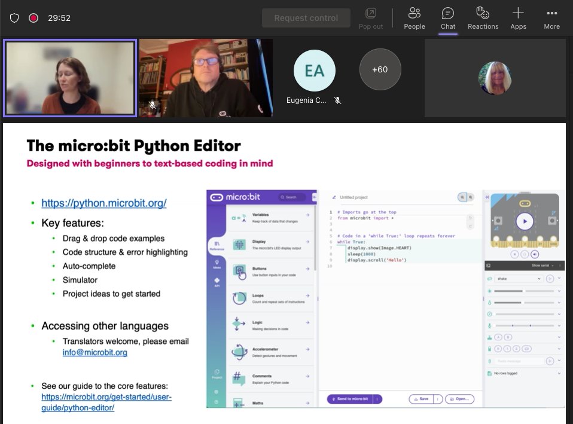Collapse the simulator panel arrow
The width and height of the screenshot is (573, 424).
click(487, 197)
